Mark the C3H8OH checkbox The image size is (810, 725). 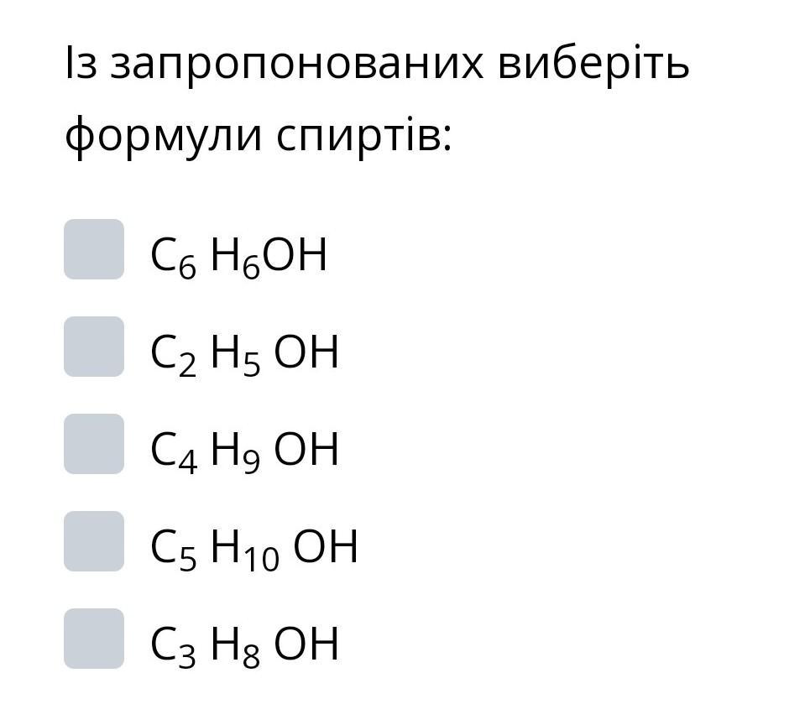(x=94, y=639)
